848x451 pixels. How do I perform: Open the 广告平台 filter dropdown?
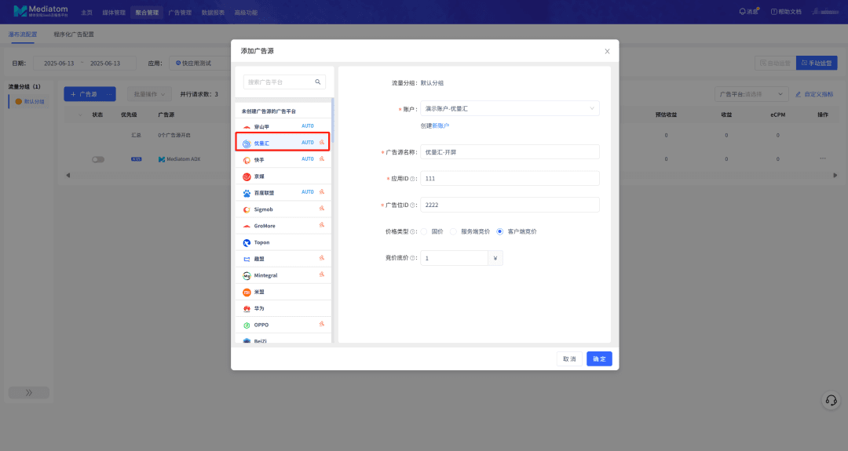[x=750, y=94]
